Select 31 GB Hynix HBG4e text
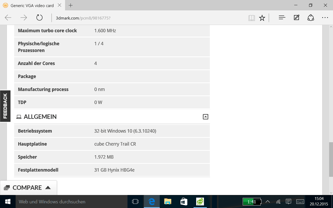This screenshot has height=208, width=333. [x=114, y=170]
